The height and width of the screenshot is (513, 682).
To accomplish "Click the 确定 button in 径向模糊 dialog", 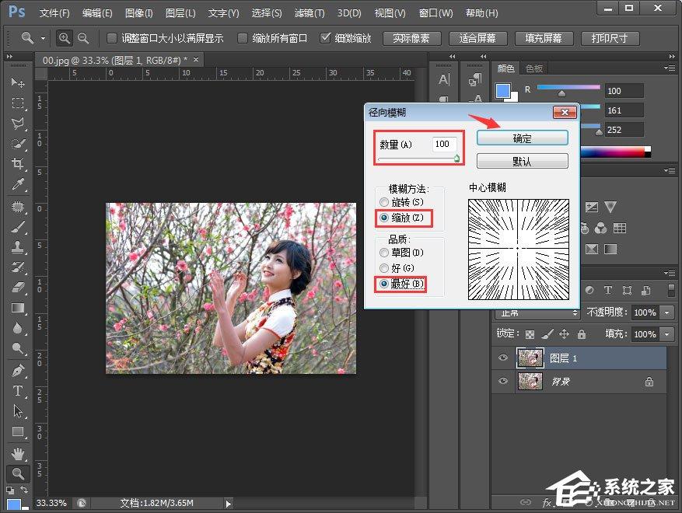I will [x=522, y=138].
